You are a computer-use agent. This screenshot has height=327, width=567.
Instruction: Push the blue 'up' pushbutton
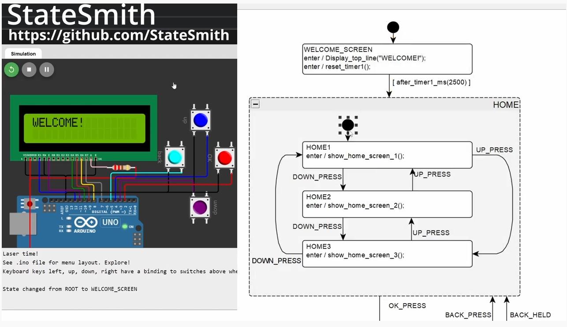point(200,120)
